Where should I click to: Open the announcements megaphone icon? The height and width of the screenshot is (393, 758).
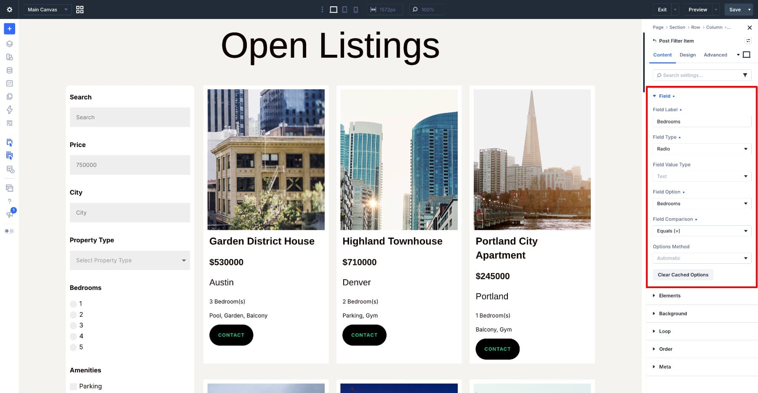point(9,214)
